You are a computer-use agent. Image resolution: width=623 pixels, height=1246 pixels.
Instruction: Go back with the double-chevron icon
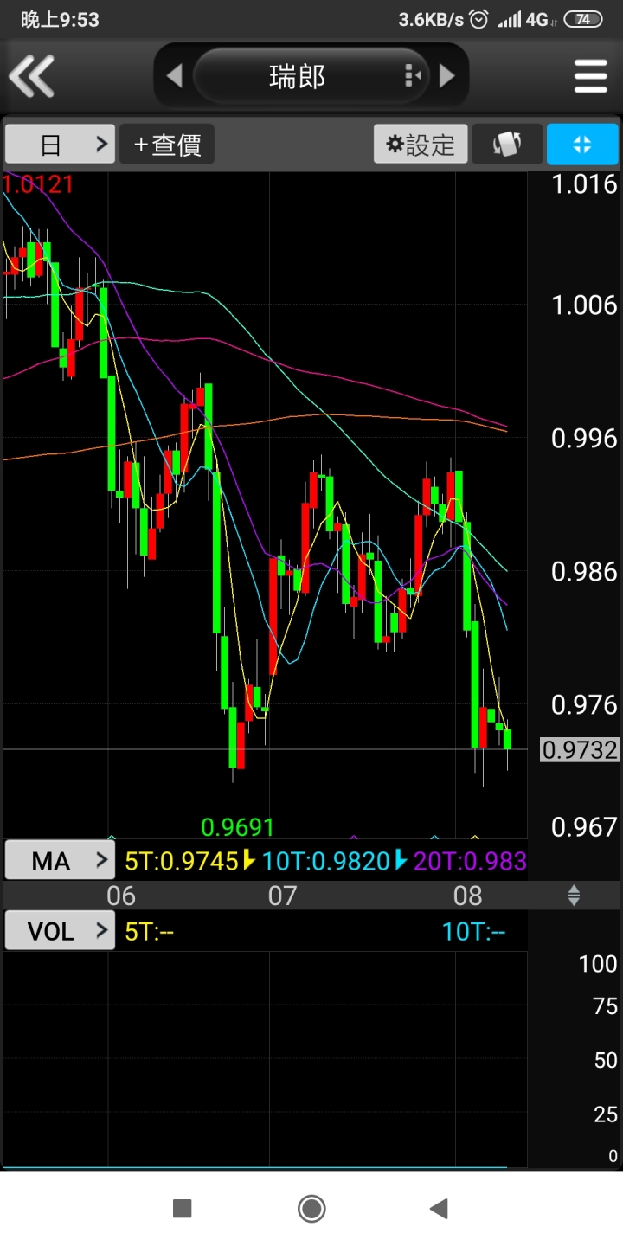[32, 76]
